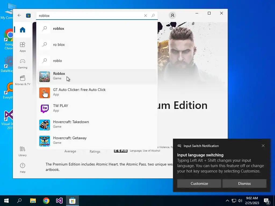Open the Action Center notifications icon
Viewport: 275px width, 206px height.
[267, 201]
